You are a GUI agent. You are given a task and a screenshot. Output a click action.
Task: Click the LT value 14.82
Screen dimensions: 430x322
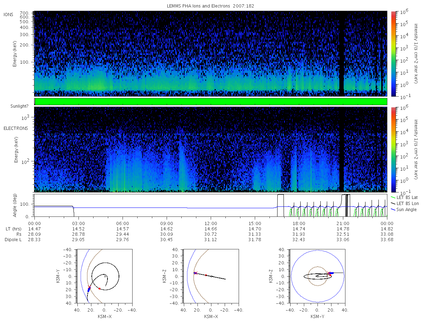tap(387, 228)
